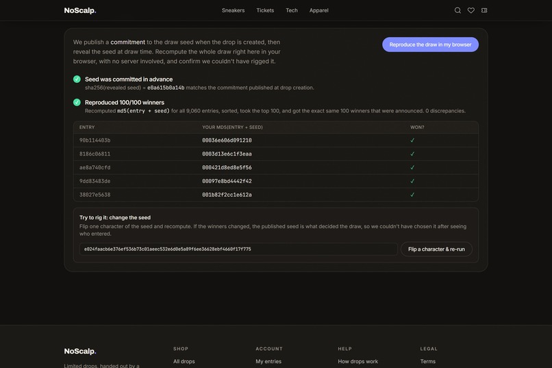
Task: Open Terms footer link
Action: pos(428,361)
